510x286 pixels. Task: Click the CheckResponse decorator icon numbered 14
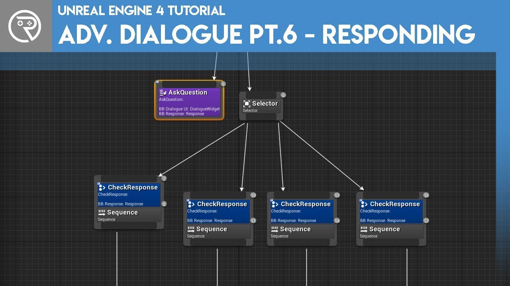(x=275, y=204)
